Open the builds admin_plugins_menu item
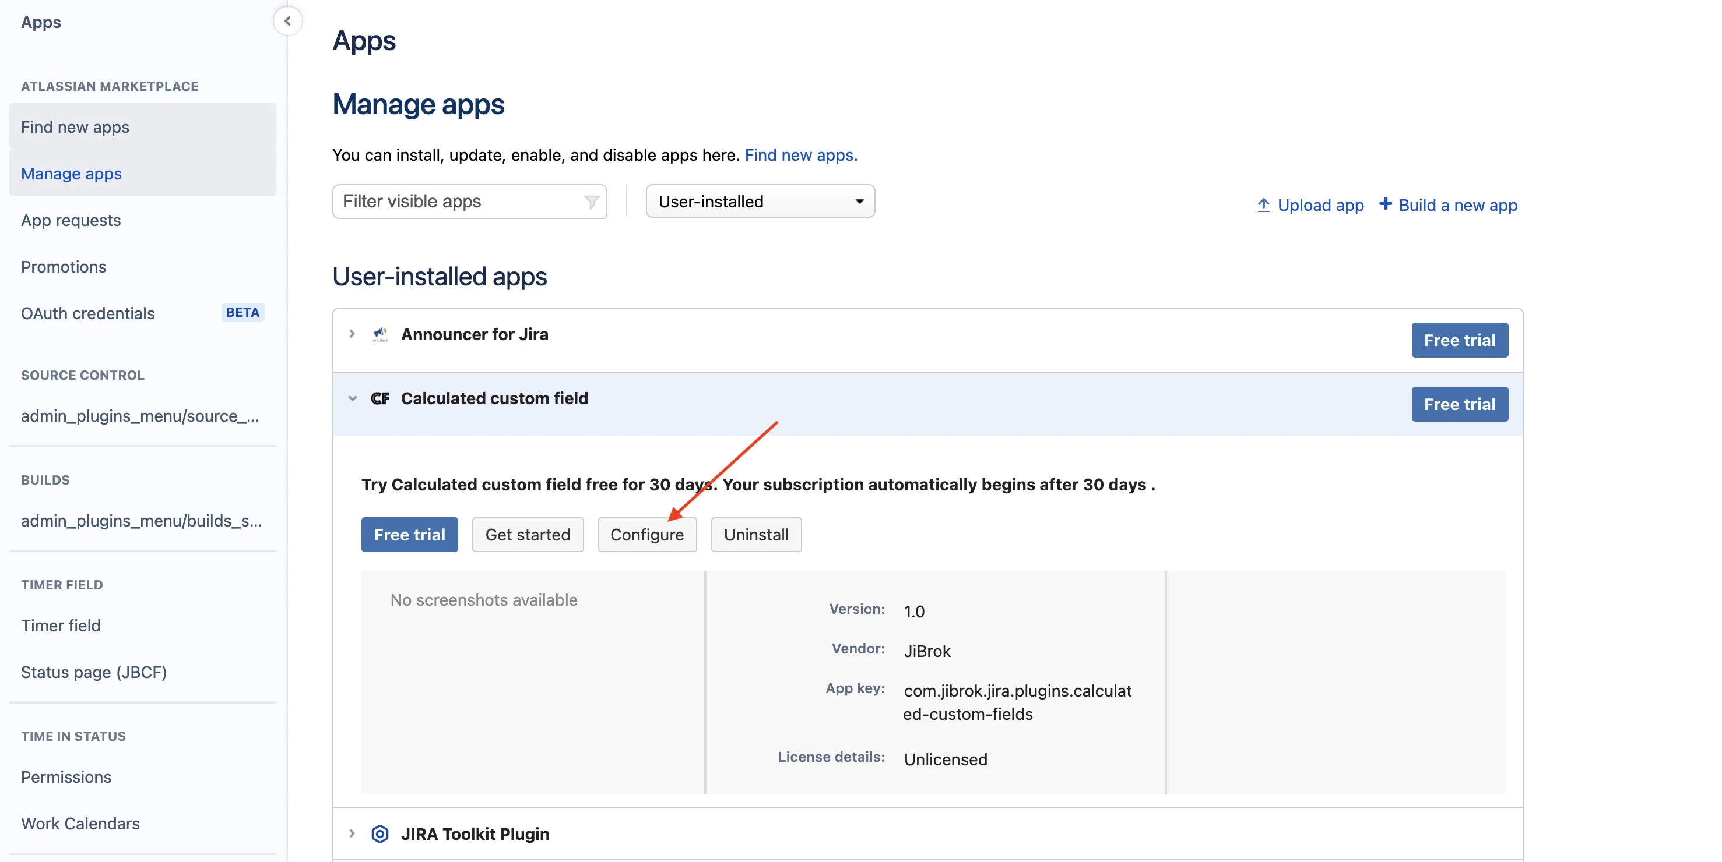 coord(142,521)
